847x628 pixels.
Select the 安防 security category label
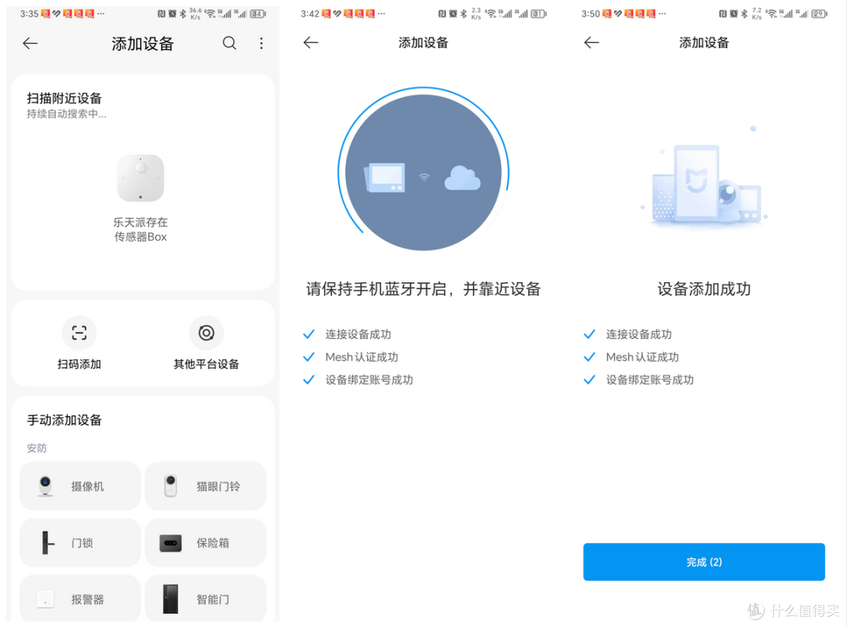tap(37, 448)
